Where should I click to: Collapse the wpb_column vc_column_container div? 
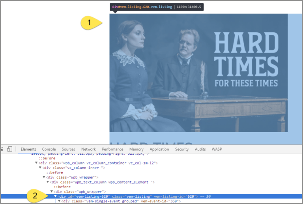click(x=36, y=163)
